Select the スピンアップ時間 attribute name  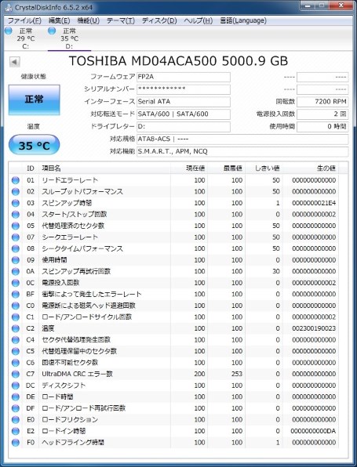tap(67, 203)
